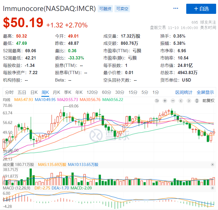Select the 年K yearly chart tab
This screenshot has height=210, width=218.
pyautogui.click(x=79, y=92)
